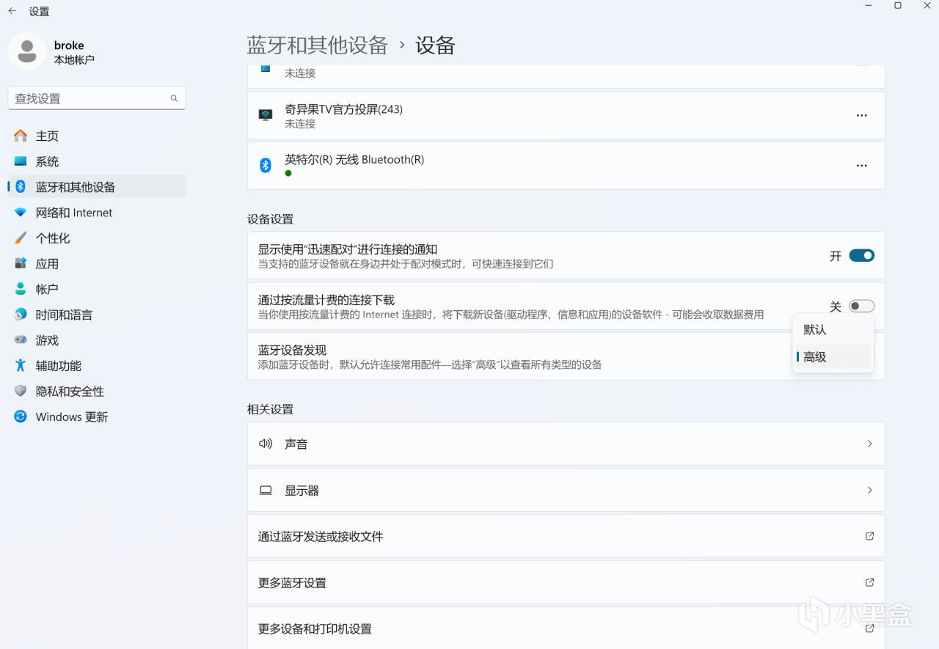Click the 相关设置 section heading

[270, 408]
